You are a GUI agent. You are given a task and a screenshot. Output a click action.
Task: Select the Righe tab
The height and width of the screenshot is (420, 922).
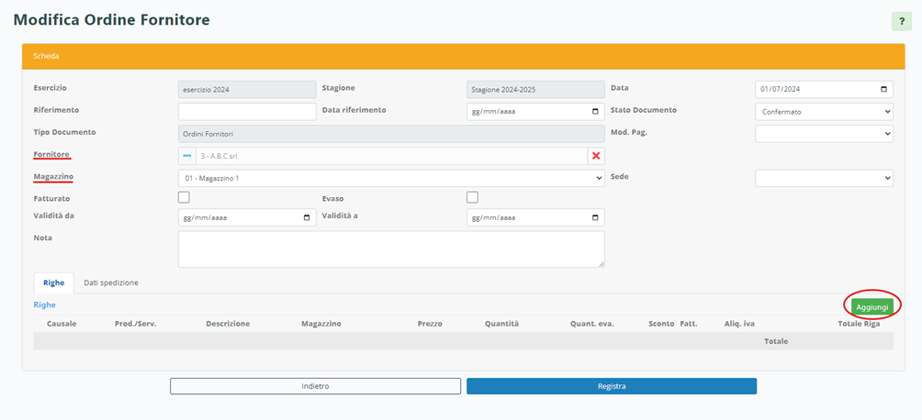click(53, 282)
